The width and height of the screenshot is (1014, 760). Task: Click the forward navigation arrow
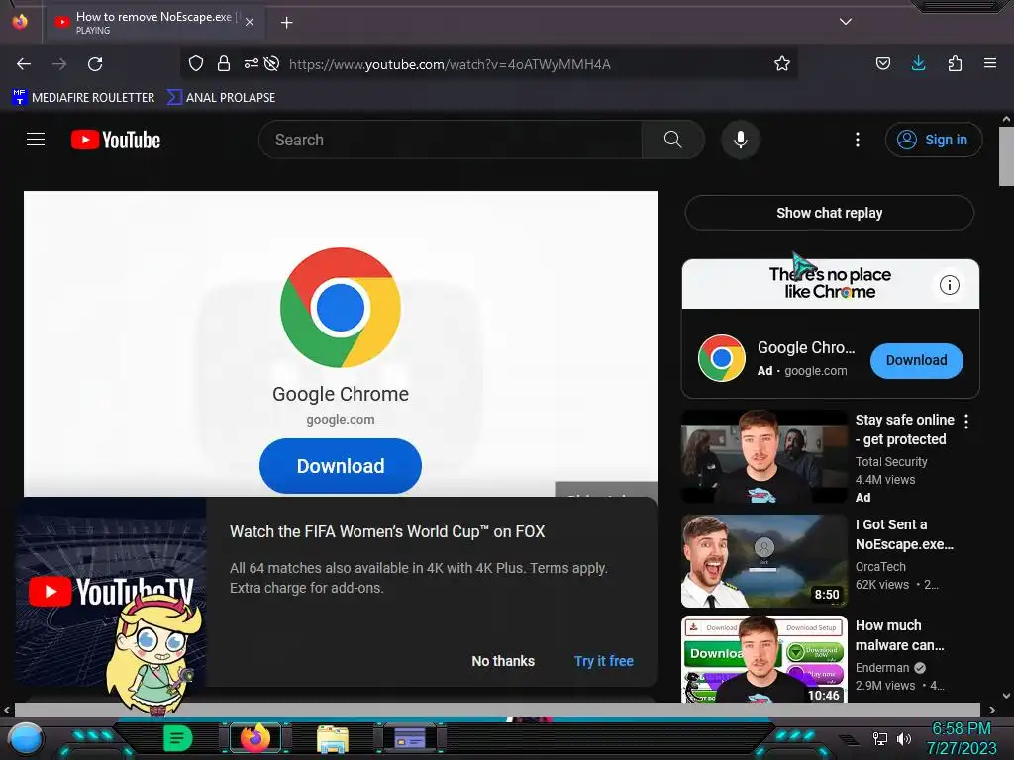point(59,64)
